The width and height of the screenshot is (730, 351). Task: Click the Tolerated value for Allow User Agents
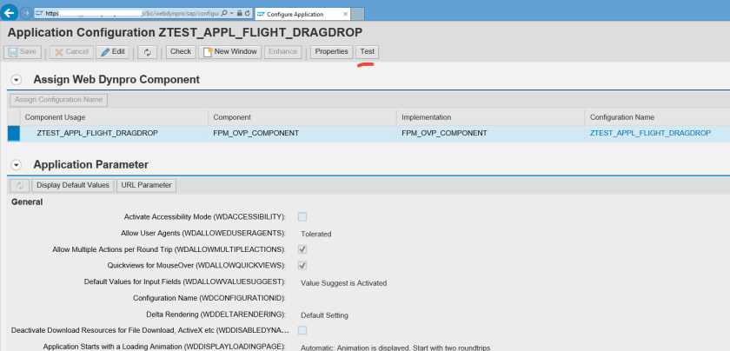coord(316,234)
